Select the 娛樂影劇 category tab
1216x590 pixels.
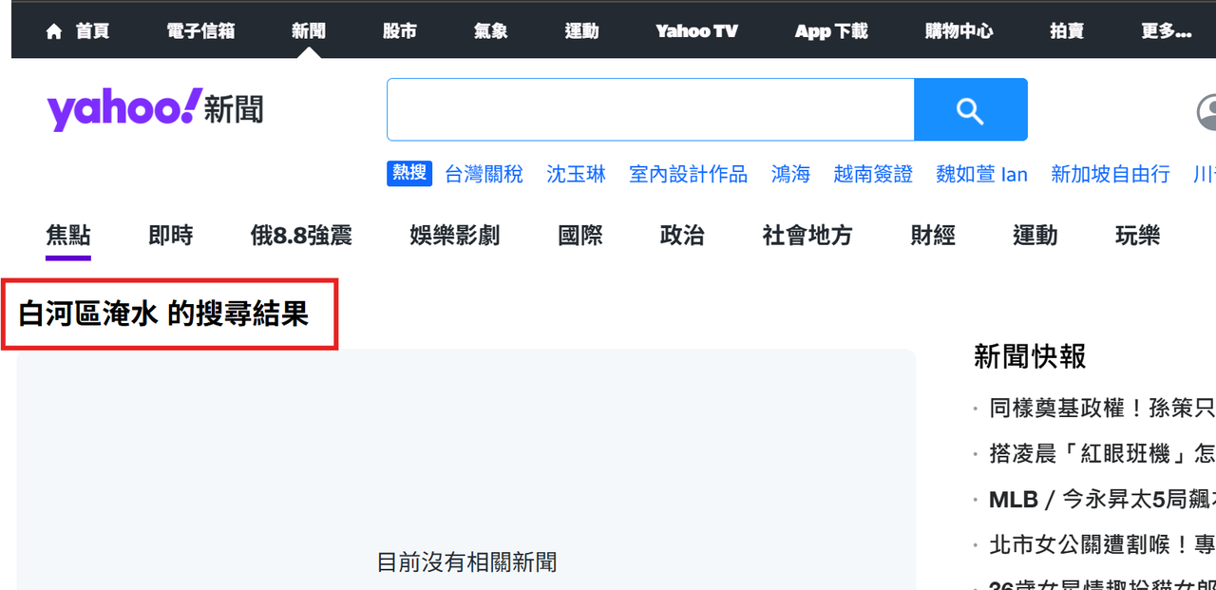pos(455,236)
